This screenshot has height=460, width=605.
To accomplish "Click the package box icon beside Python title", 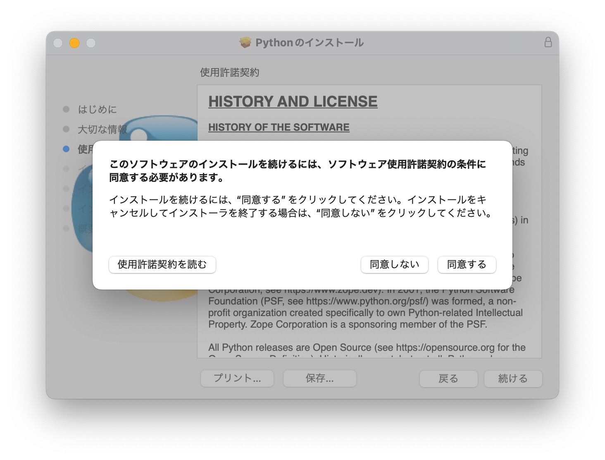I will pos(245,43).
